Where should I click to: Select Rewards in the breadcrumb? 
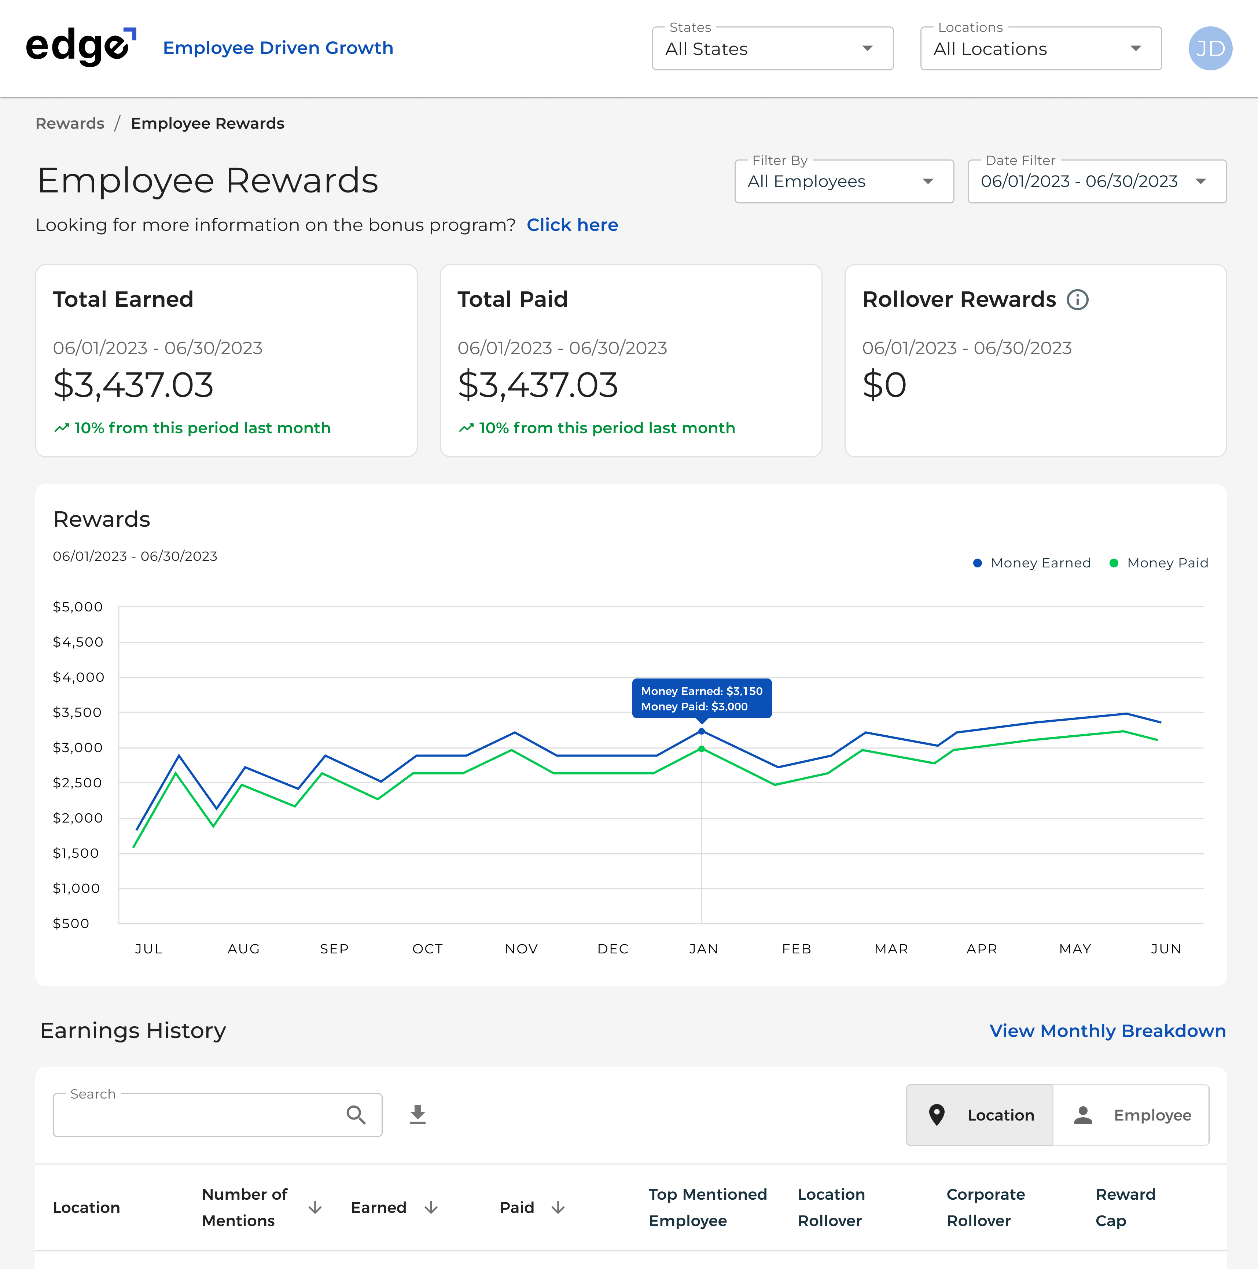[x=70, y=124]
